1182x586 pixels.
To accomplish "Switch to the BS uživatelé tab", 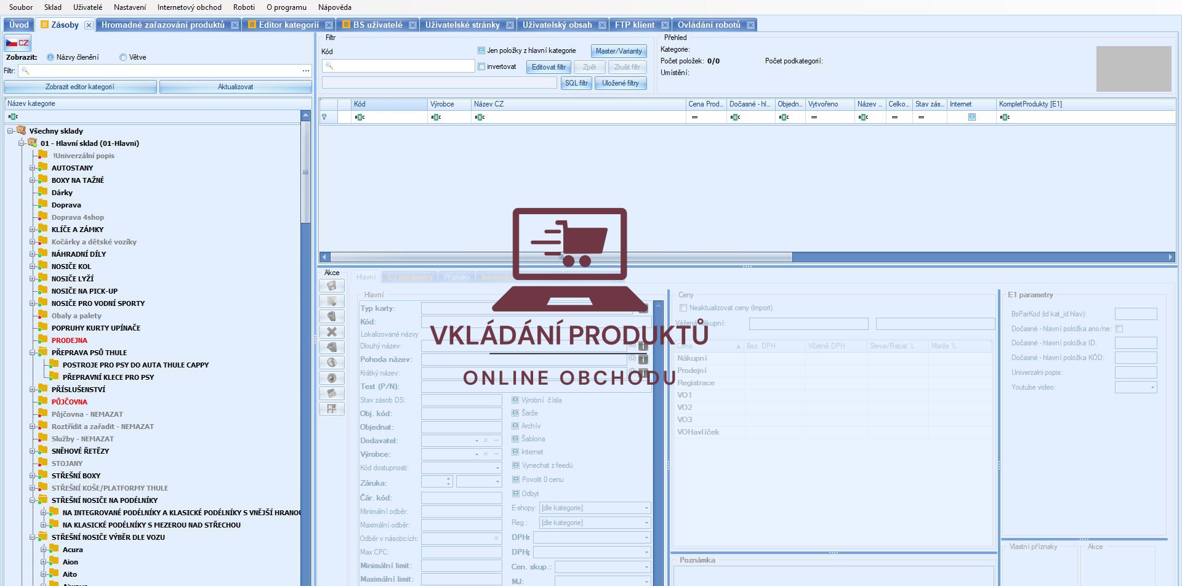I will (377, 25).
